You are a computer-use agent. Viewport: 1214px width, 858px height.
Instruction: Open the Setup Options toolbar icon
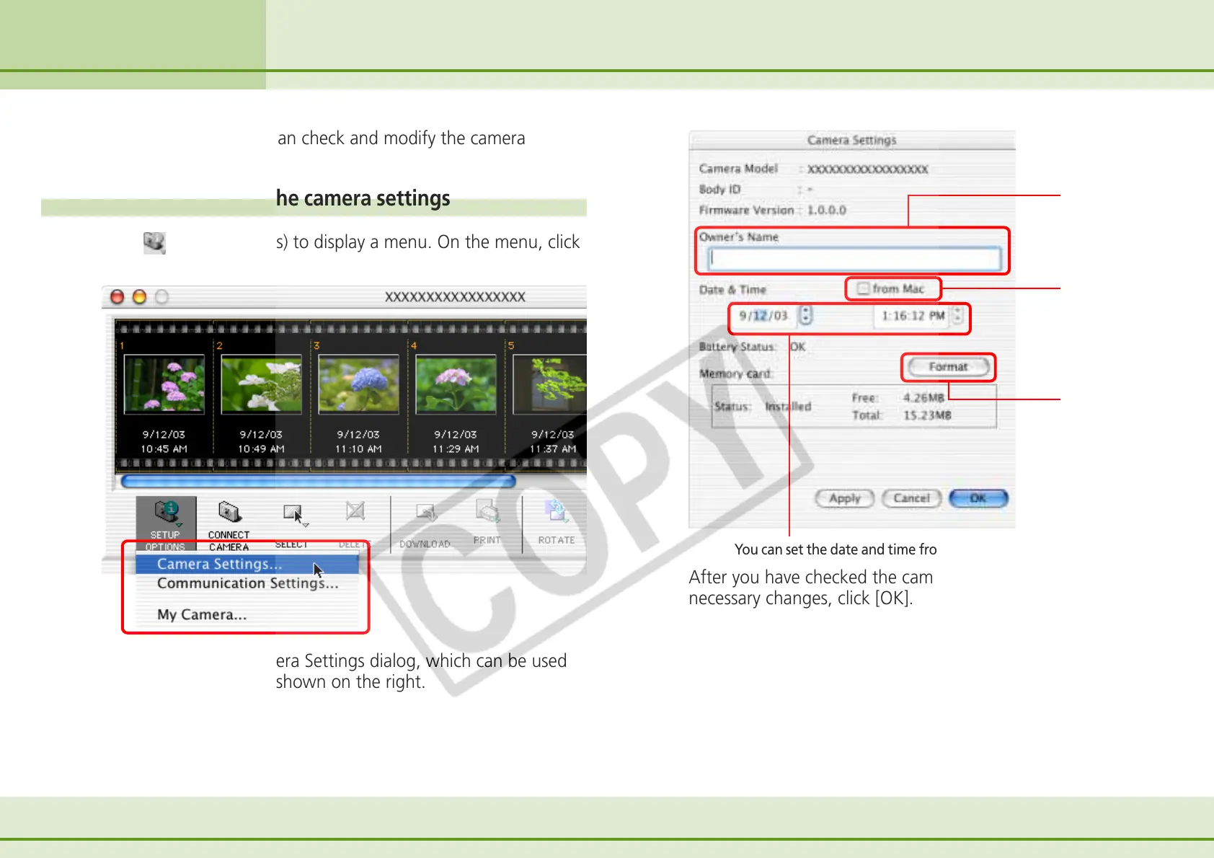pyautogui.click(x=167, y=524)
